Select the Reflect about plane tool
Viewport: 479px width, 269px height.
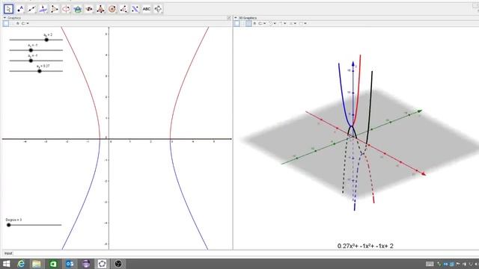coord(135,9)
